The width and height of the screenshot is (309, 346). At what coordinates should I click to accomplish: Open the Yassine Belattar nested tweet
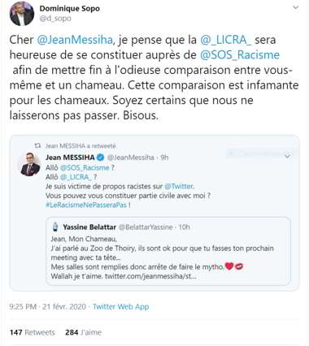pyautogui.click(x=168, y=251)
